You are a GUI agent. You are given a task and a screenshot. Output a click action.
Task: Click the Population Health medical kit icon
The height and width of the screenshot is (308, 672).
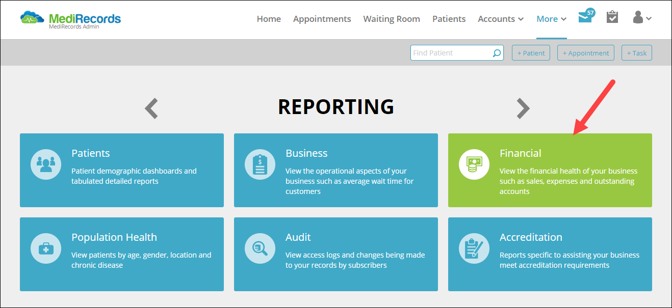pos(46,248)
